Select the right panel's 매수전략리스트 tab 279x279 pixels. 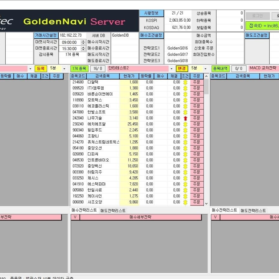pyautogui.click(x=224, y=210)
